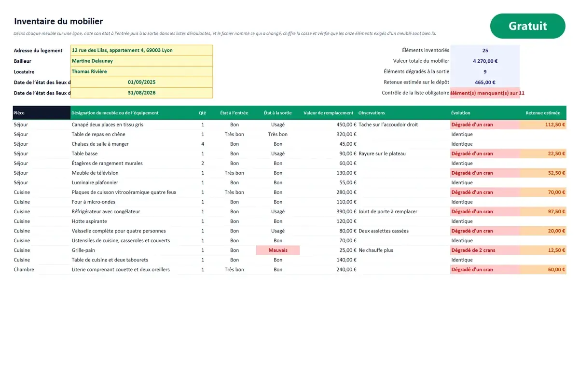Edit the Bailleur field Martine Delaunay
Screen dimensions: 579x386
pyautogui.click(x=141, y=61)
